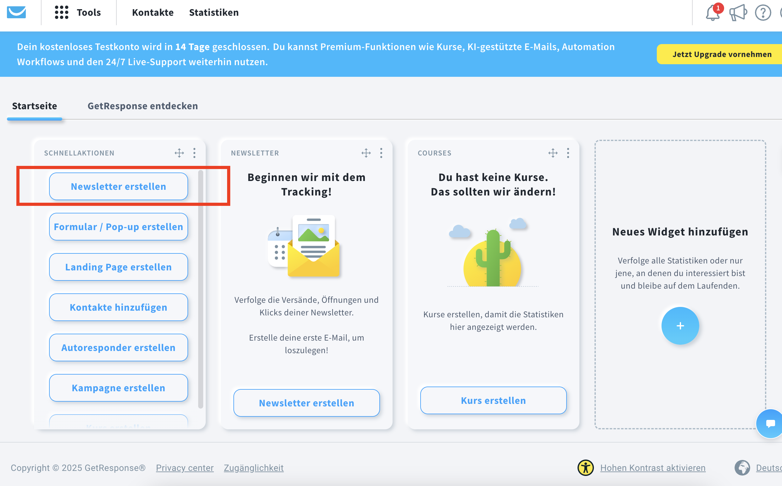The width and height of the screenshot is (782, 486).
Task: Click the megaphone announcements icon
Action: point(738,13)
